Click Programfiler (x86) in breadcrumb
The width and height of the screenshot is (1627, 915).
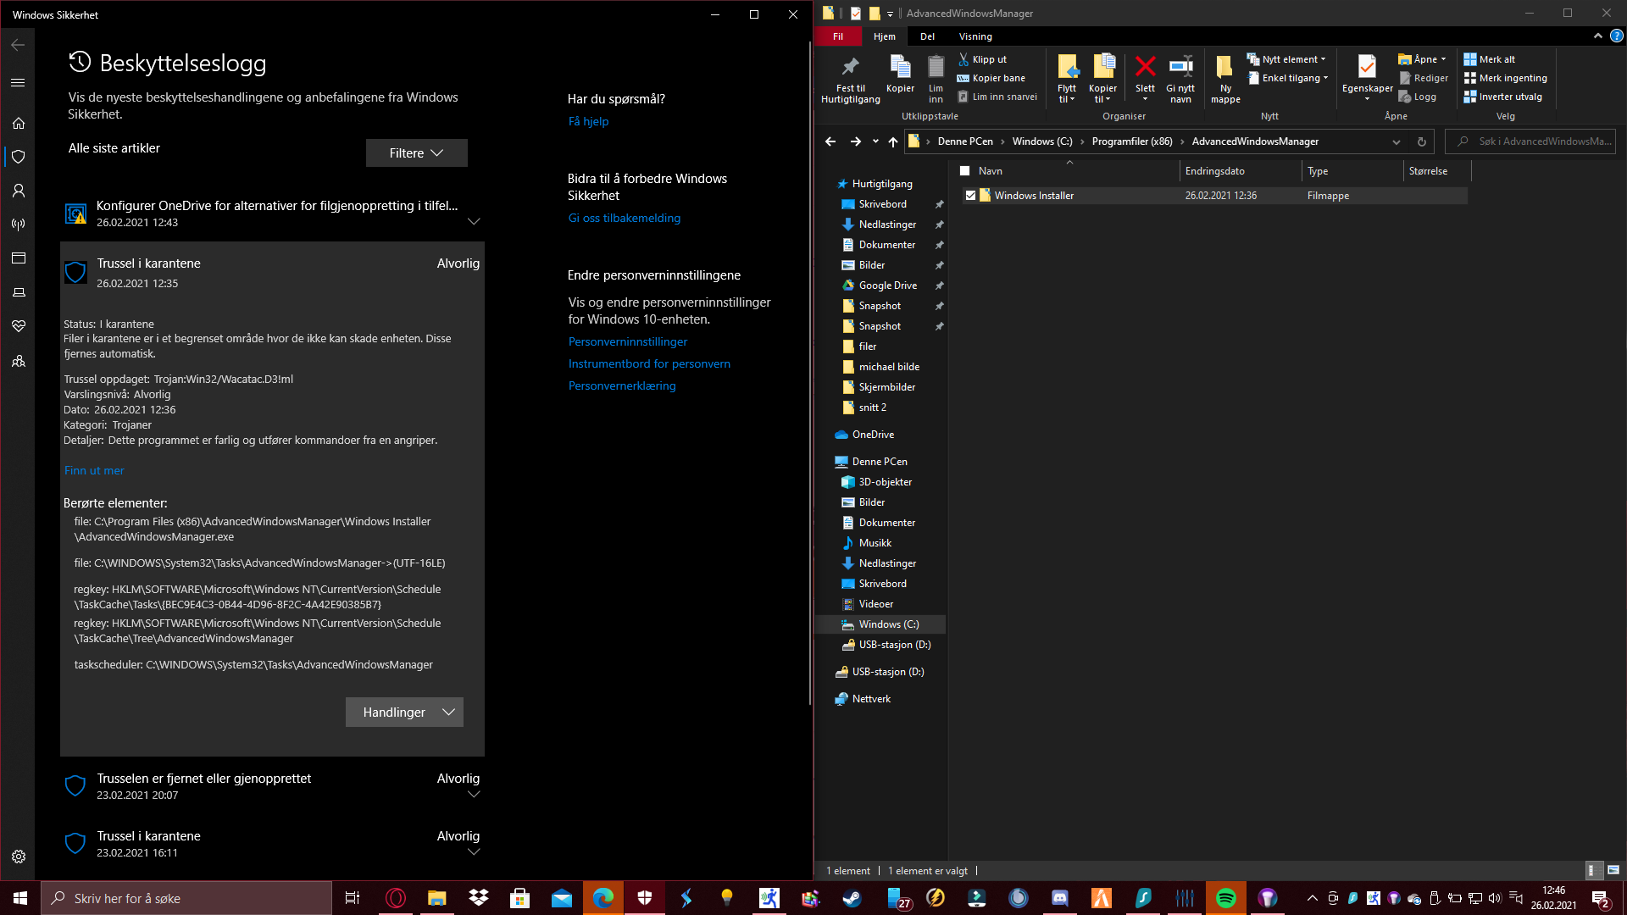pos(1132,141)
